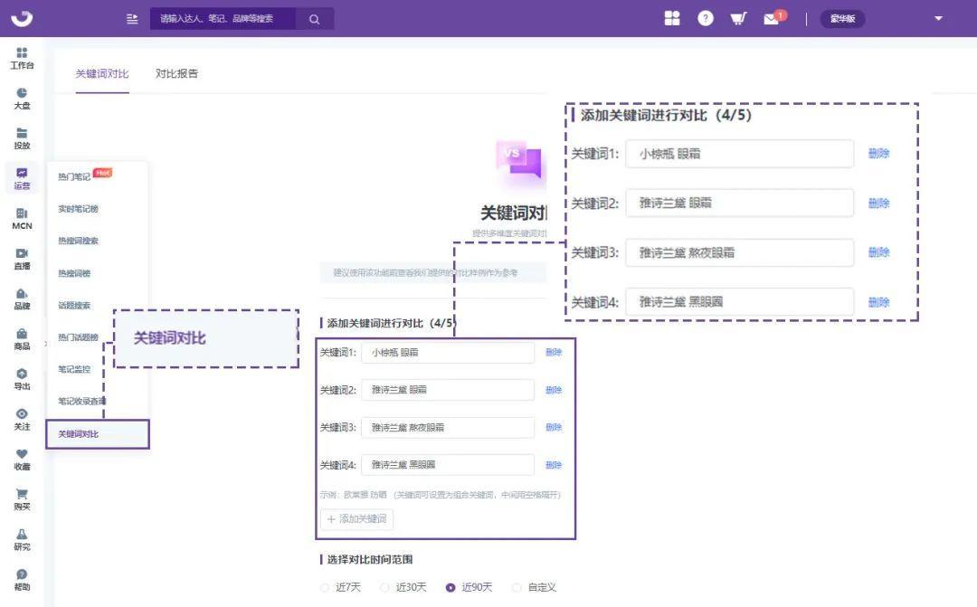This screenshot has width=977, height=607.
Task: Open the filter options next to search bar
Action: pos(132,18)
